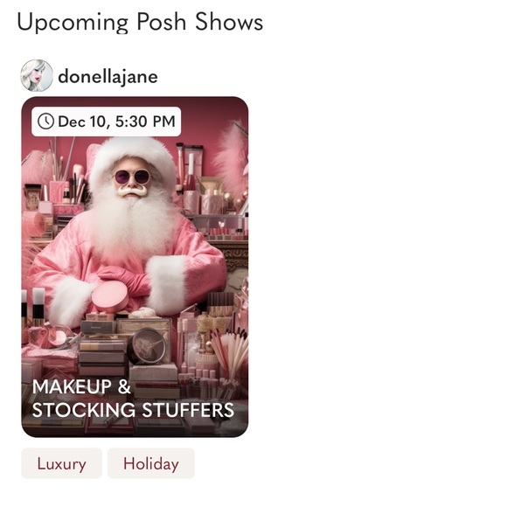Click Santa's purple sunglasses in the show image
Image resolution: width=507 pixels, height=507 pixels.
pyautogui.click(x=132, y=177)
